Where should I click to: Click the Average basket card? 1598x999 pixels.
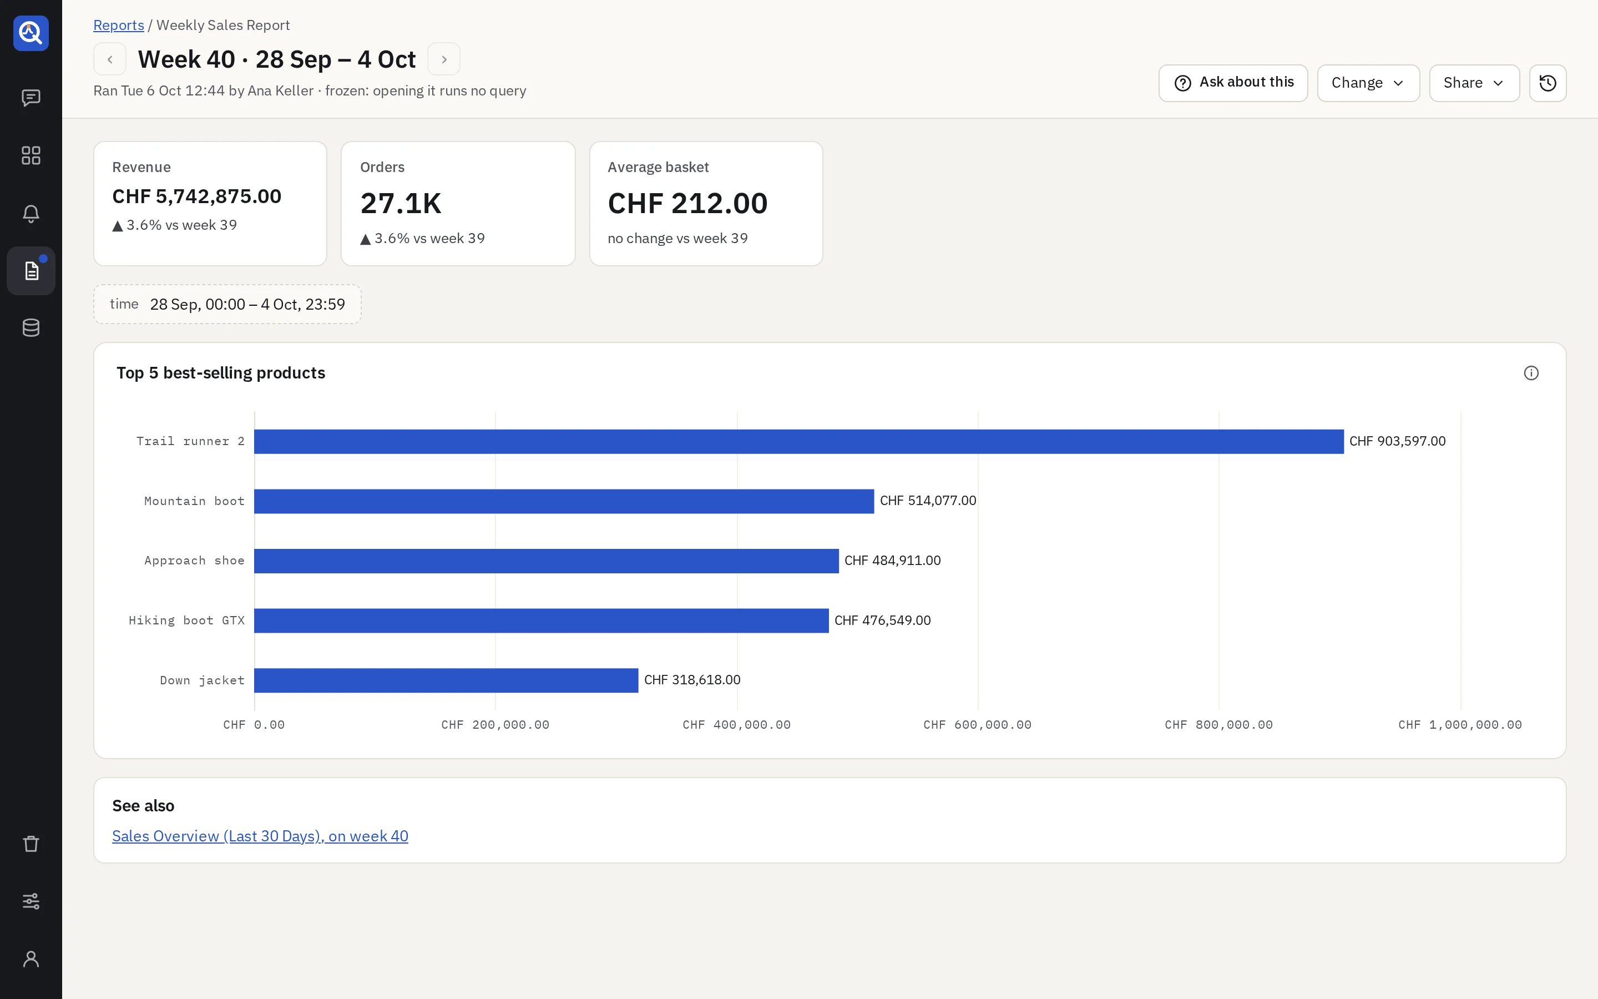[x=706, y=204]
